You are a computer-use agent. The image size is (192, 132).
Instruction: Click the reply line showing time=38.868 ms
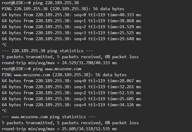coord(71,21)
